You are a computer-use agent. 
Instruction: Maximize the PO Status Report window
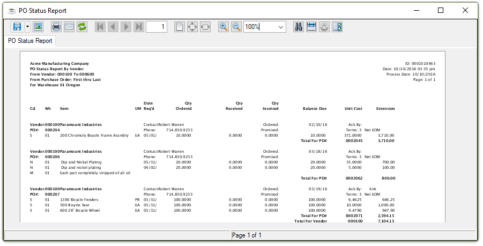[x=441, y=11]
